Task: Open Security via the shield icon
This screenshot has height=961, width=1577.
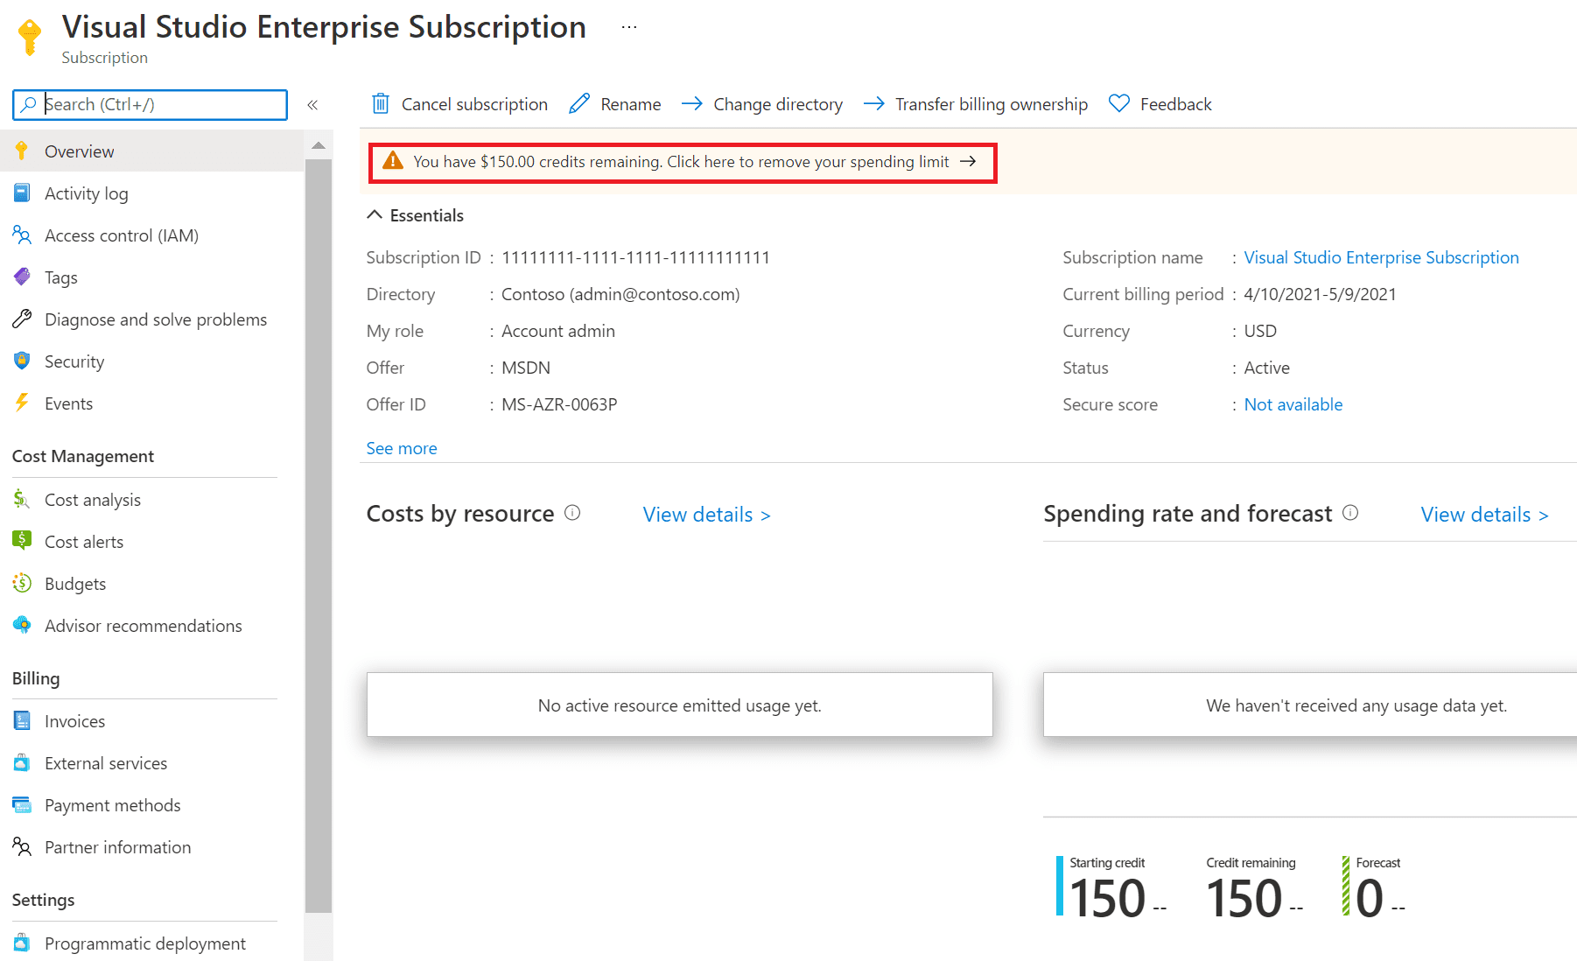Action: point(22,361)
